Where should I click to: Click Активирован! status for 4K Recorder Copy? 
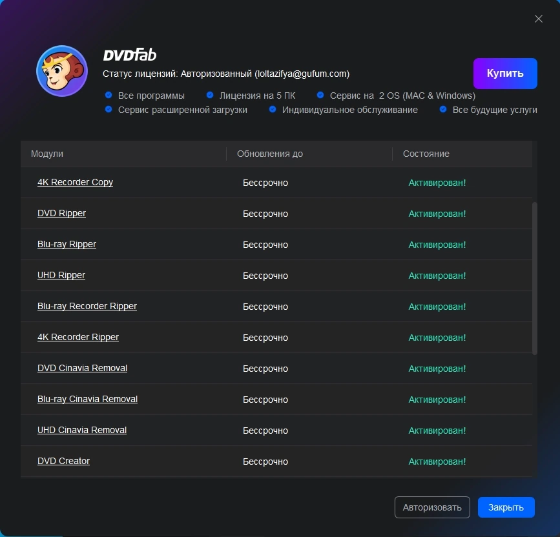(x=437, y=183)
